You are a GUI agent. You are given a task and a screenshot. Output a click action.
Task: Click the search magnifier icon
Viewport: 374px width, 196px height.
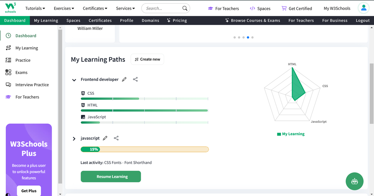(x=185, y=8)
